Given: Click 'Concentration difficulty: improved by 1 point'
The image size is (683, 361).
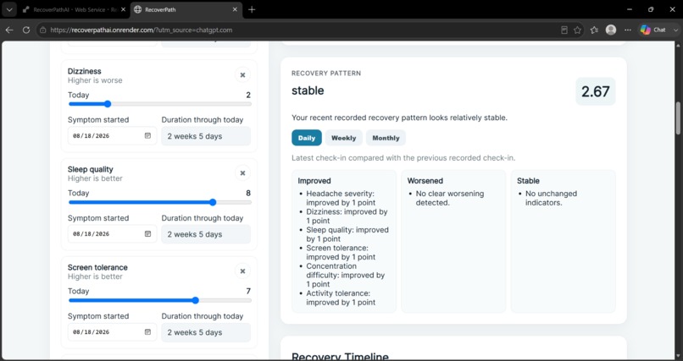Looking at the screenshot, I should 346,275.
